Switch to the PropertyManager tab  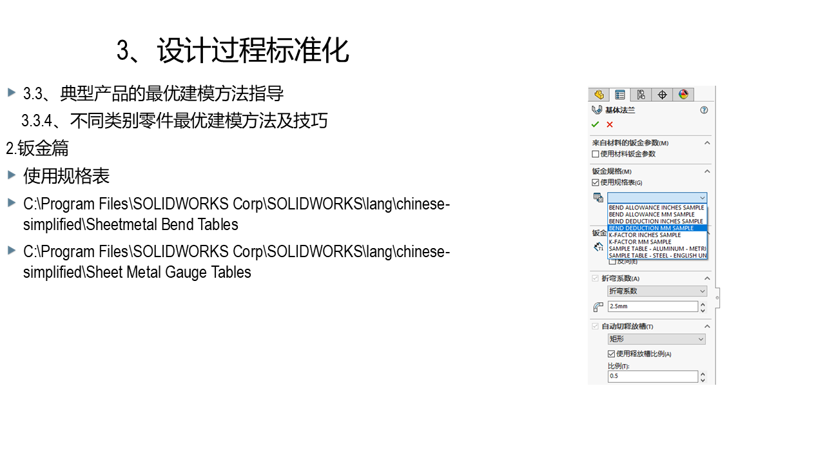click(620, 95)
